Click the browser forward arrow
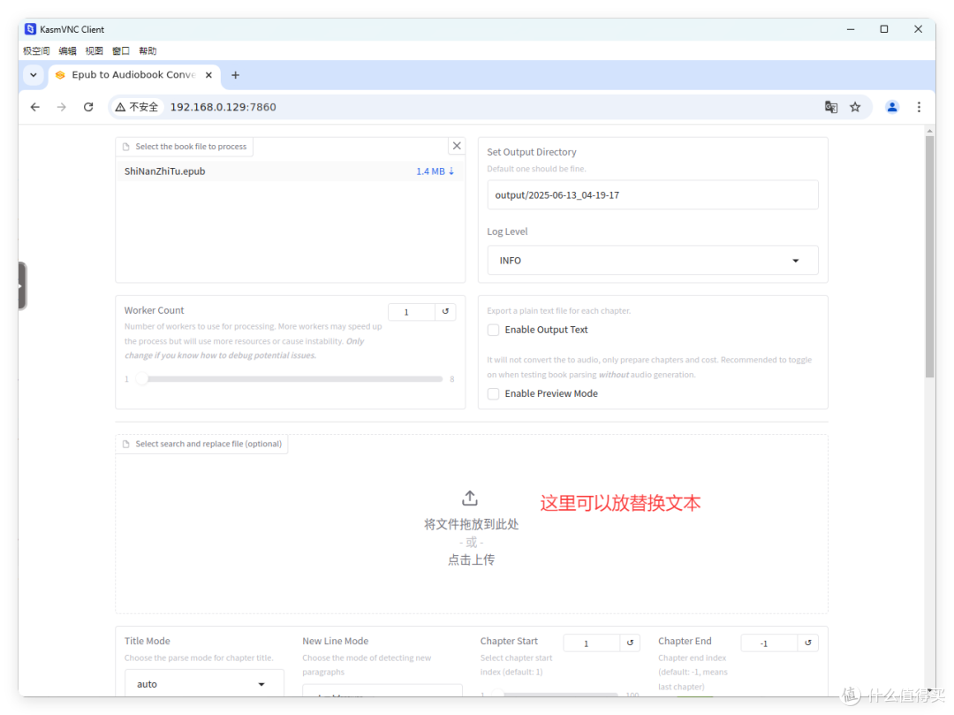This screenshot has width=954, height=715. point(62,107)
